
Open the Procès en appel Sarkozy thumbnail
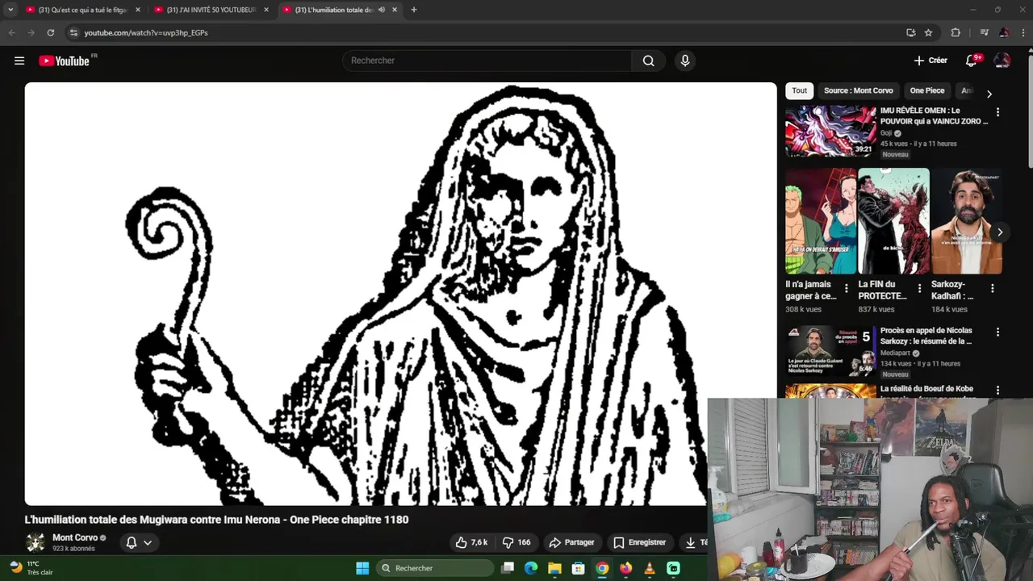click(x=830, y=352)
